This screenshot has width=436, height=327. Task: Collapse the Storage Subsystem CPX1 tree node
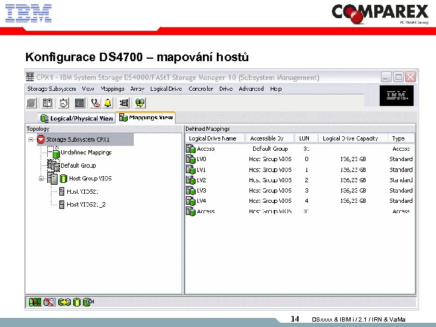pyautogui.click(x=31, y=140)
